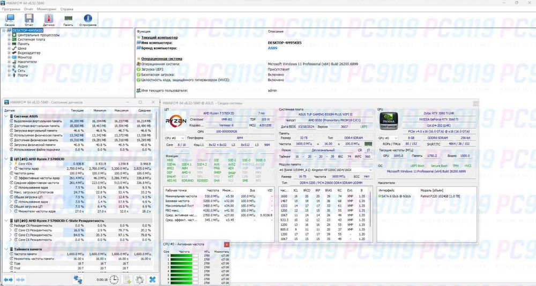This screenshot has width=536, height=286.
Task: Open the Отчёт menu in menu bar
Action: pyautogui.click(x=29, y=9)
